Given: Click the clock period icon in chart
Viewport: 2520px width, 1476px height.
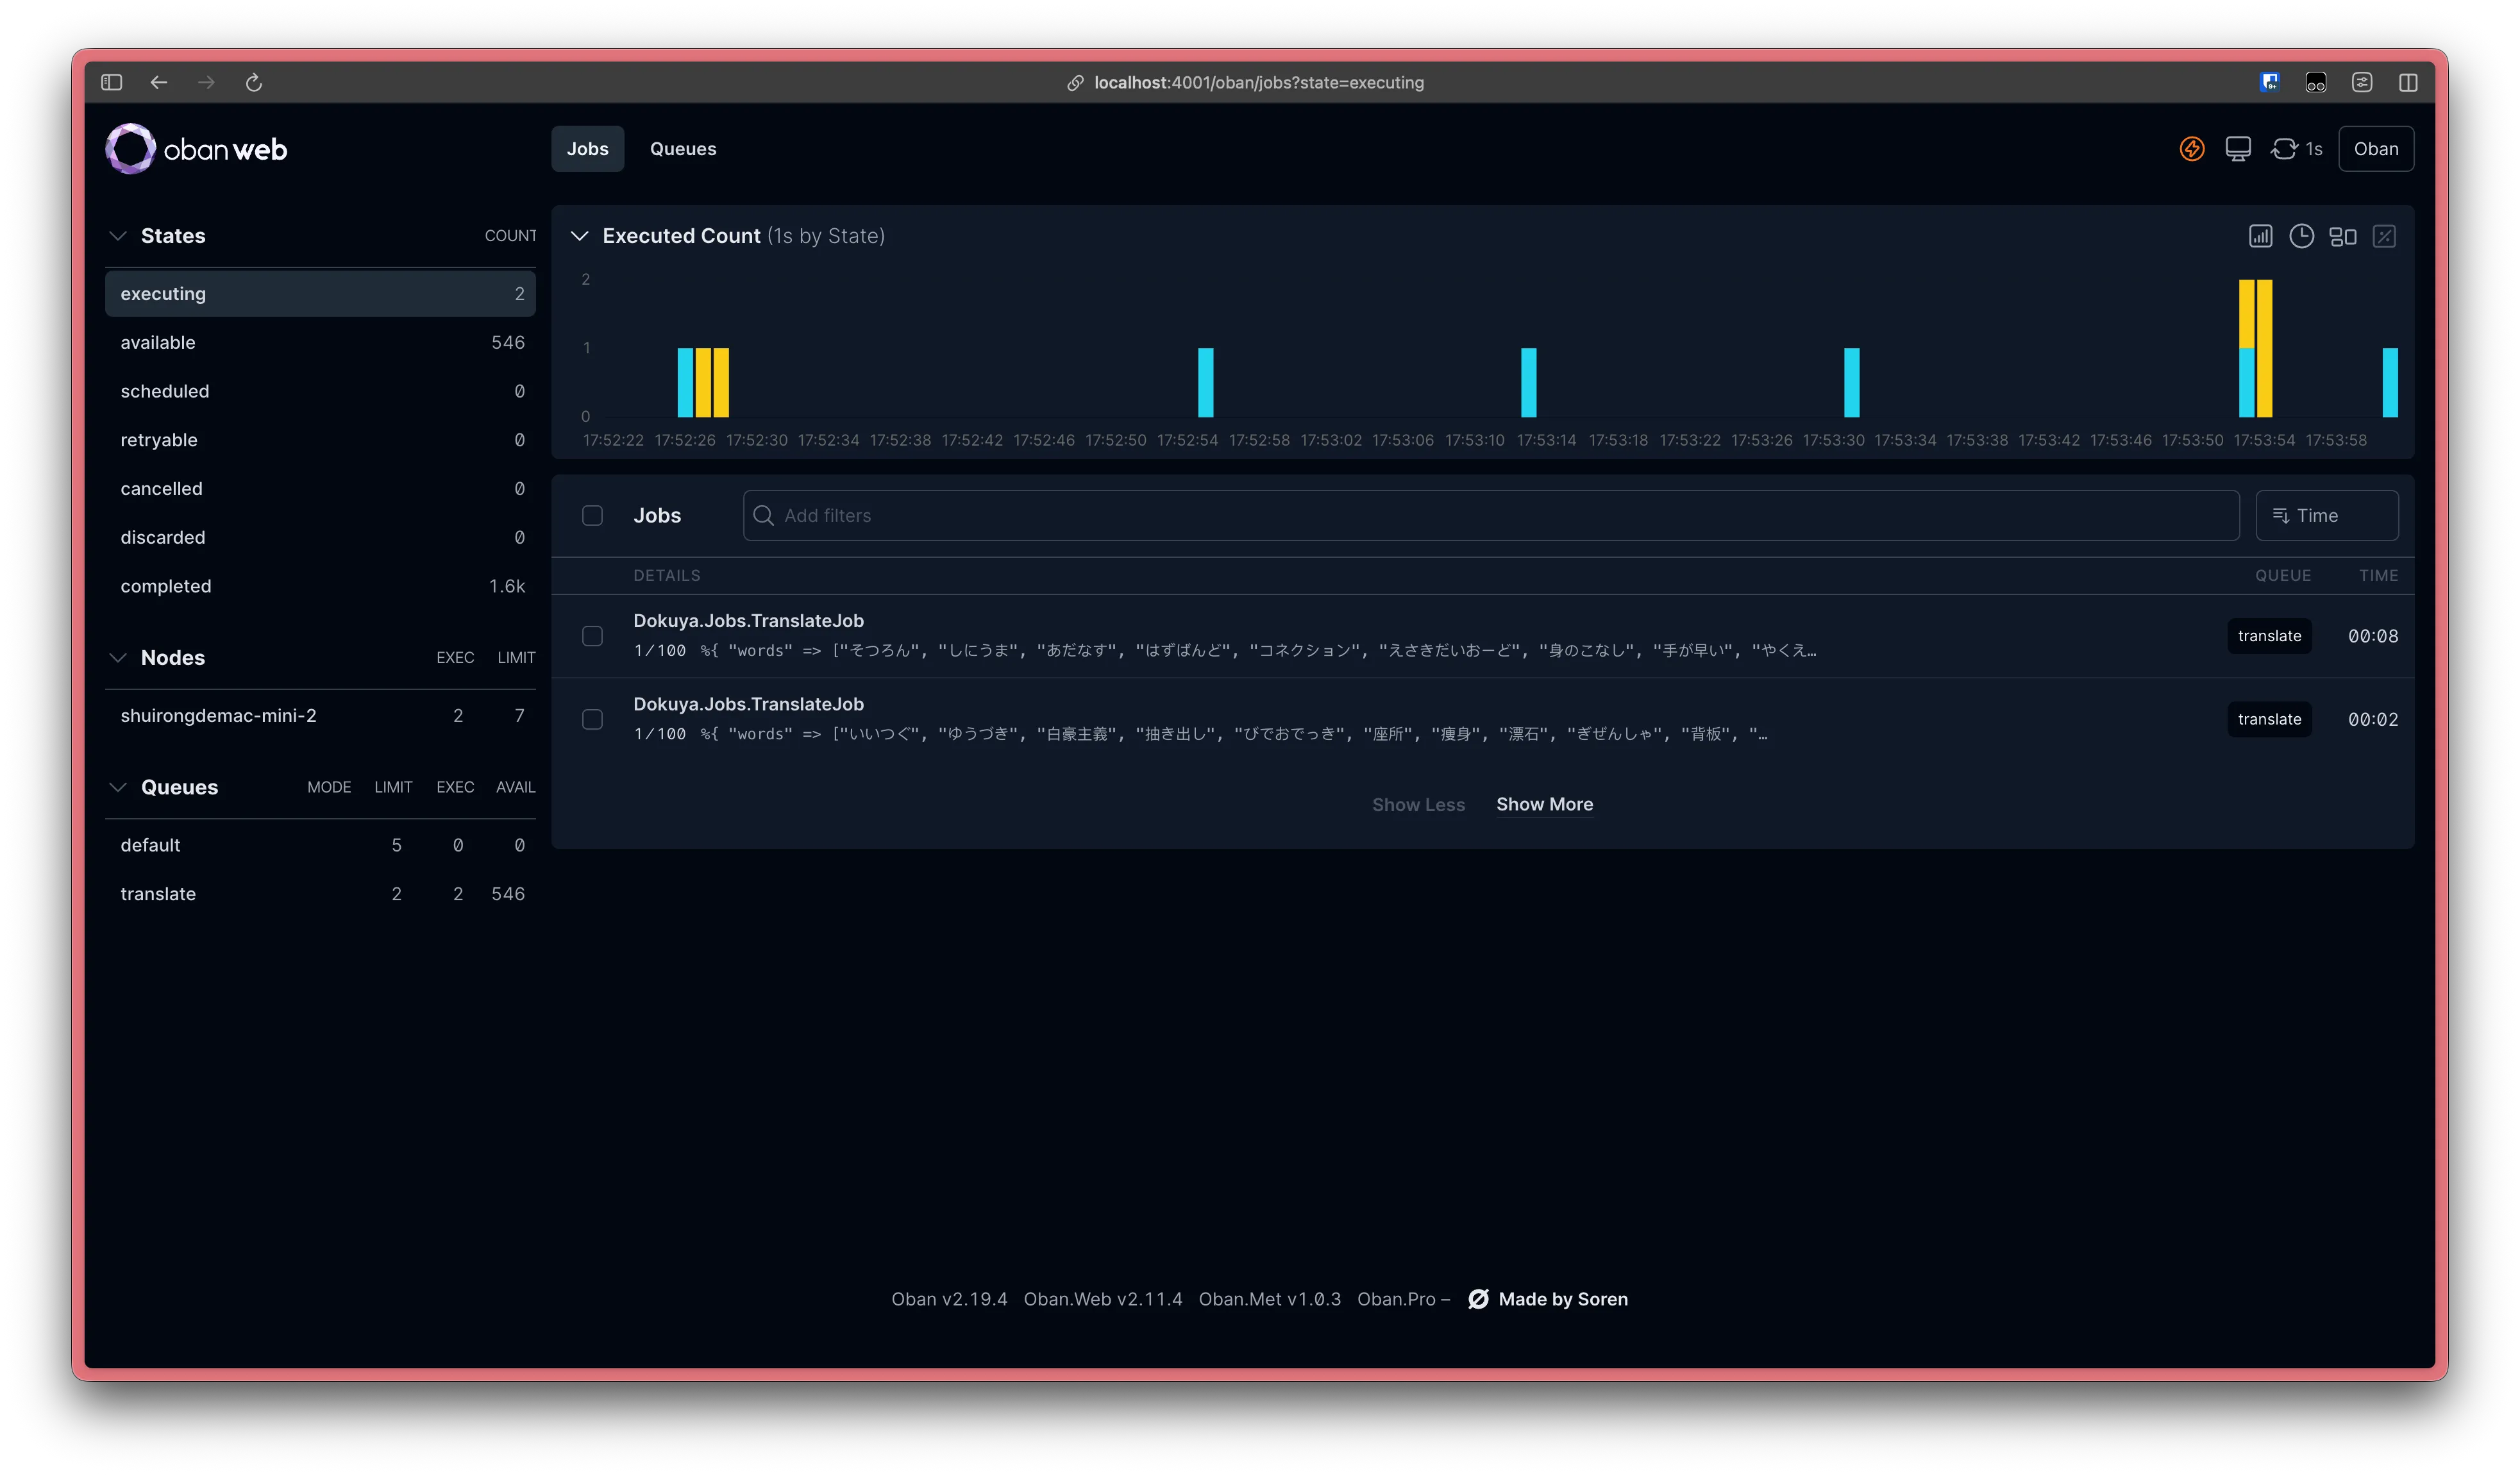Looking at the screenshot, I should [2301, 236].
